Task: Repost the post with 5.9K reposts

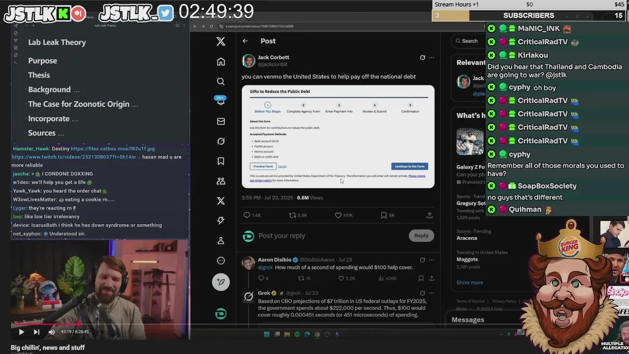Action: (298, 215)
